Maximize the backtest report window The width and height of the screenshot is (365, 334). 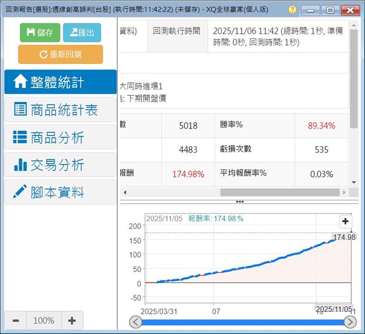click(330, 10)
